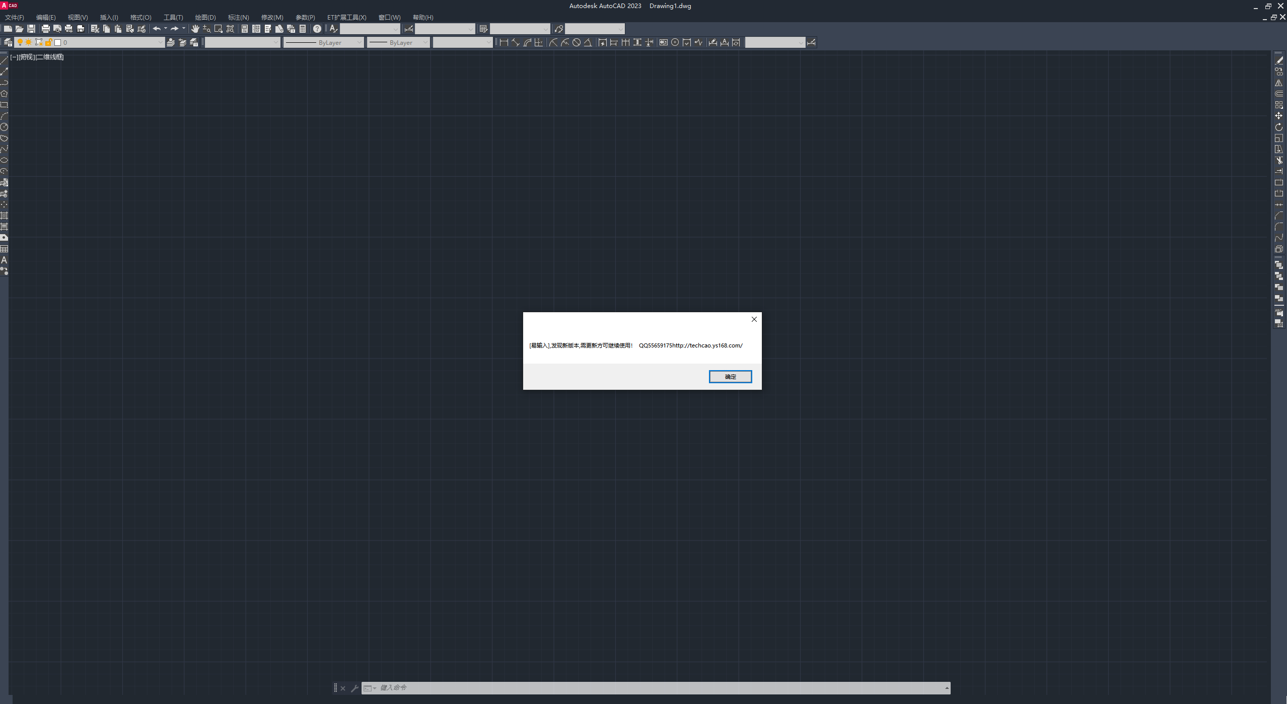Open the QuickCalc calculator icon
This screenshot has width=1287, height=704.
[x=303, y=29]
